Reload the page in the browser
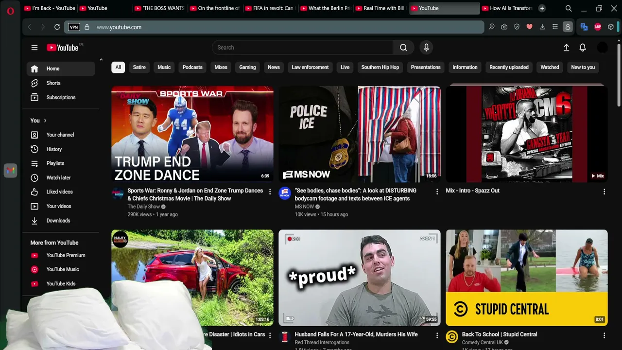 click(57, 27)
